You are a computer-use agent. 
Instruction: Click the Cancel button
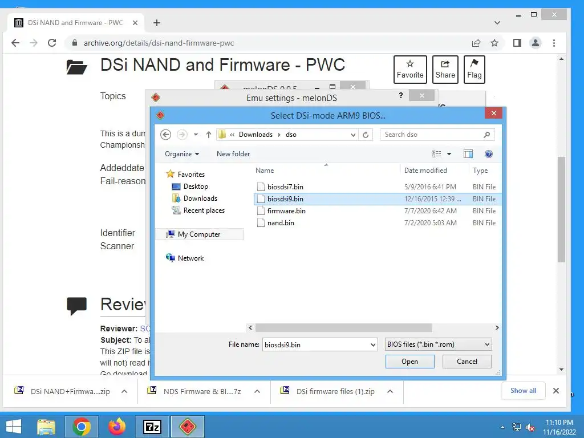click(x=467, y=361)
